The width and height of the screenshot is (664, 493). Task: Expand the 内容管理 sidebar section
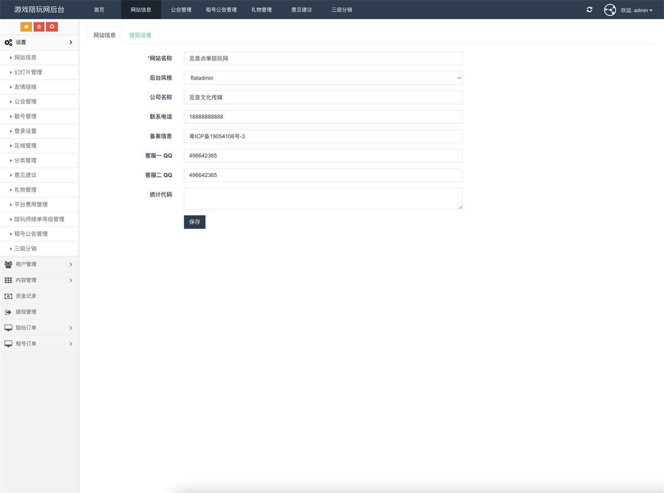pos(39,280)
